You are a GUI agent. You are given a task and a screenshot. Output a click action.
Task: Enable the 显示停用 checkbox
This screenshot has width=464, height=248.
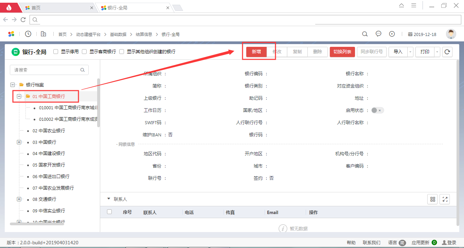56,52
